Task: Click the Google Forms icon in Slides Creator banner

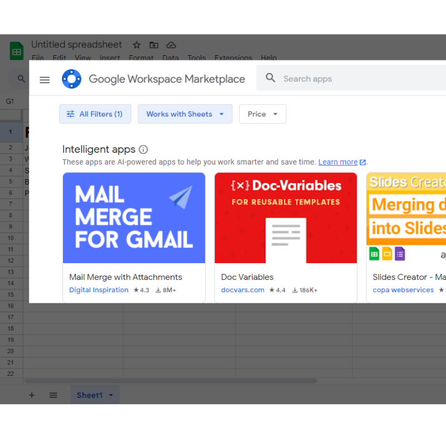Action: [400, 254]
